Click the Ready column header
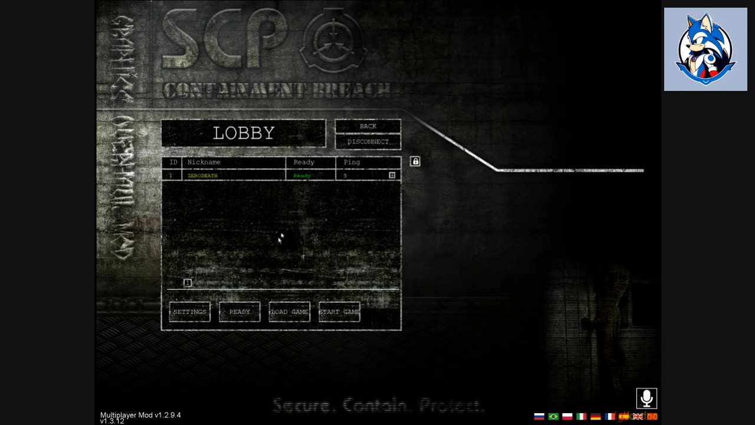 pos(304,162)
